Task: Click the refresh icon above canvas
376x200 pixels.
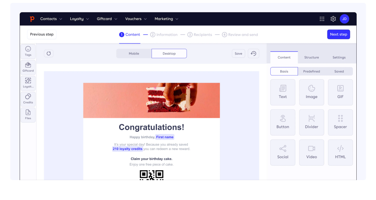Action: point(49,54)
